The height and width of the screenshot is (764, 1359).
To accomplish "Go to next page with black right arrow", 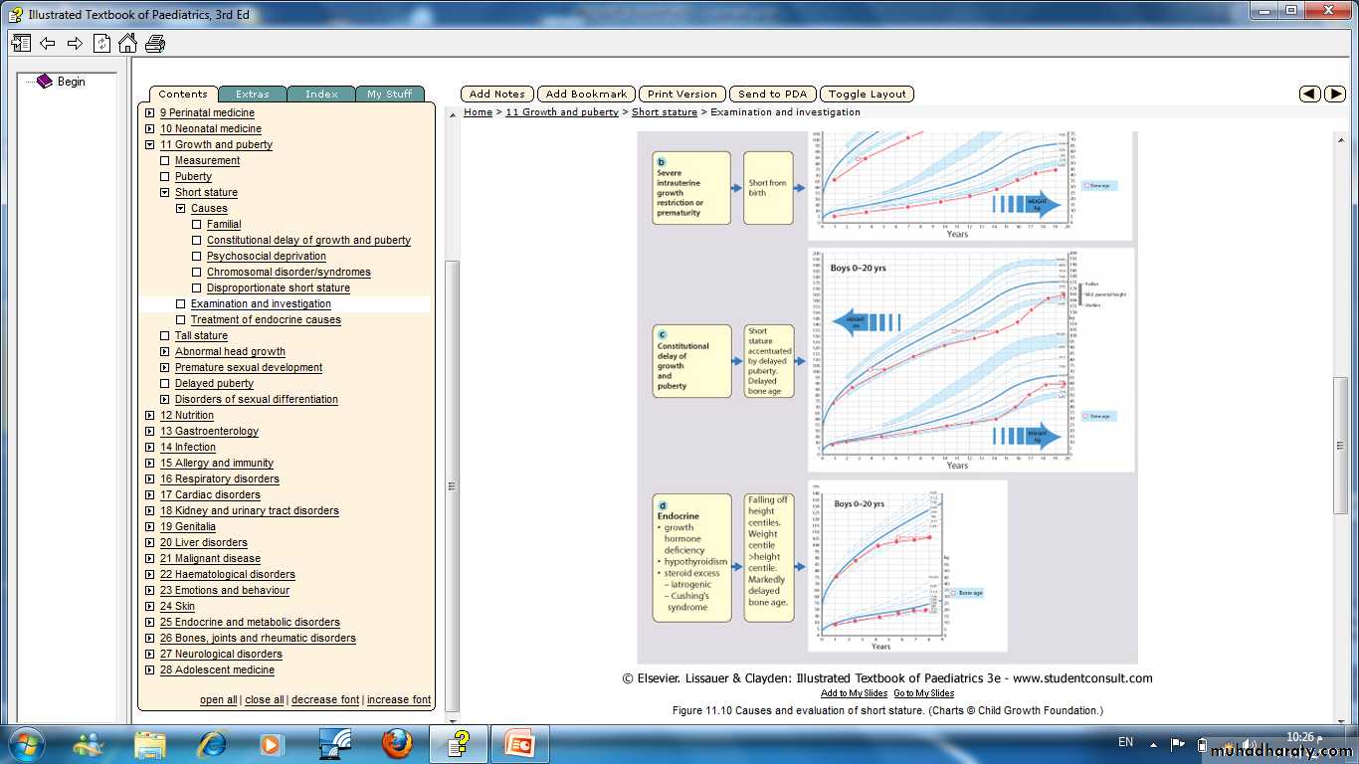I will (1335, 94).
